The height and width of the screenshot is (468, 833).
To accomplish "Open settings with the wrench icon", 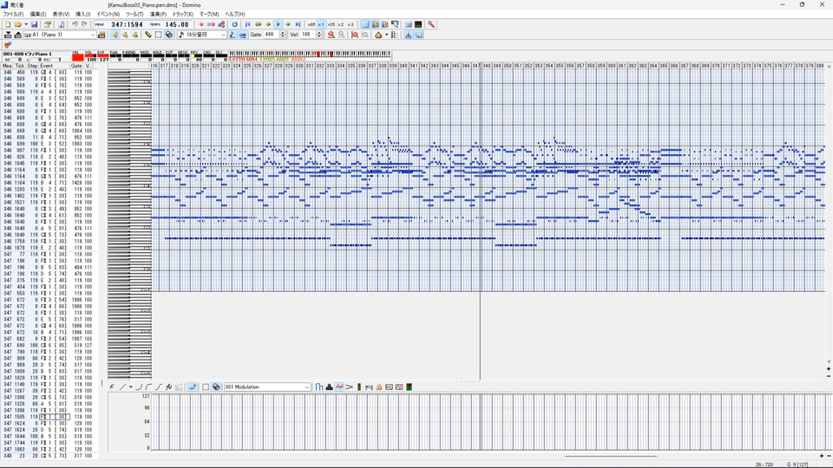I will pos(431,24).
